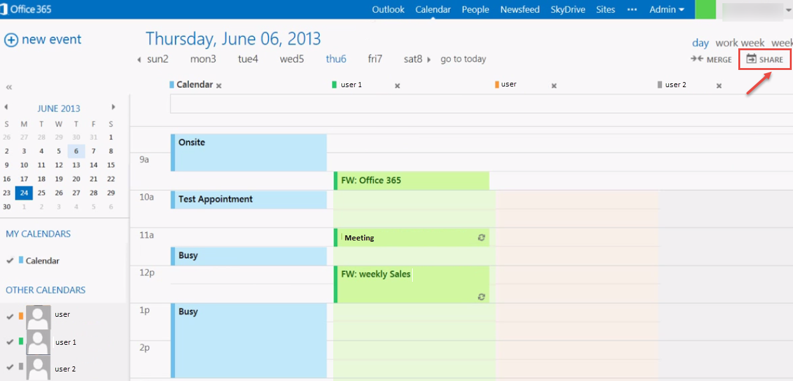
Task: Open the Test Appointment event
Action: coord(249,199)
